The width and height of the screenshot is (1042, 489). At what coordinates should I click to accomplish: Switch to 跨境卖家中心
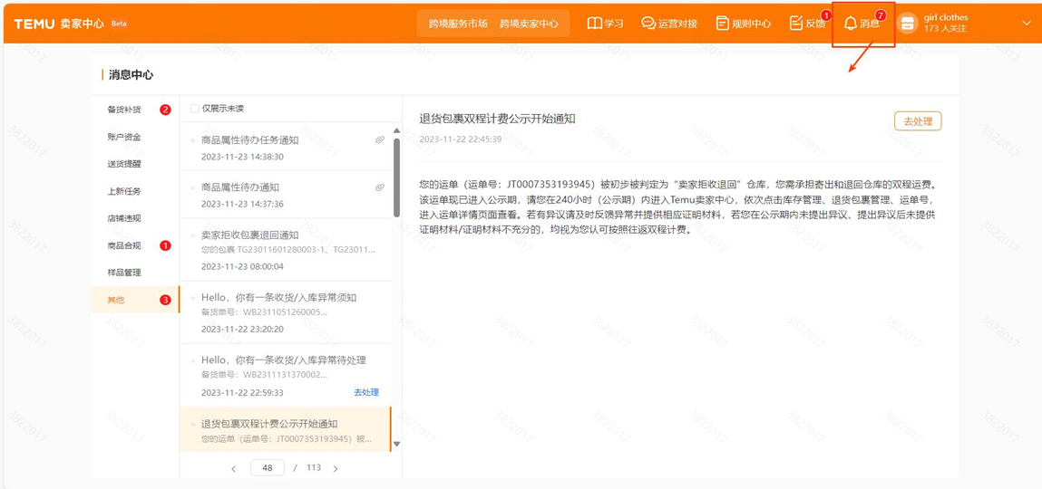pos(529,24)
